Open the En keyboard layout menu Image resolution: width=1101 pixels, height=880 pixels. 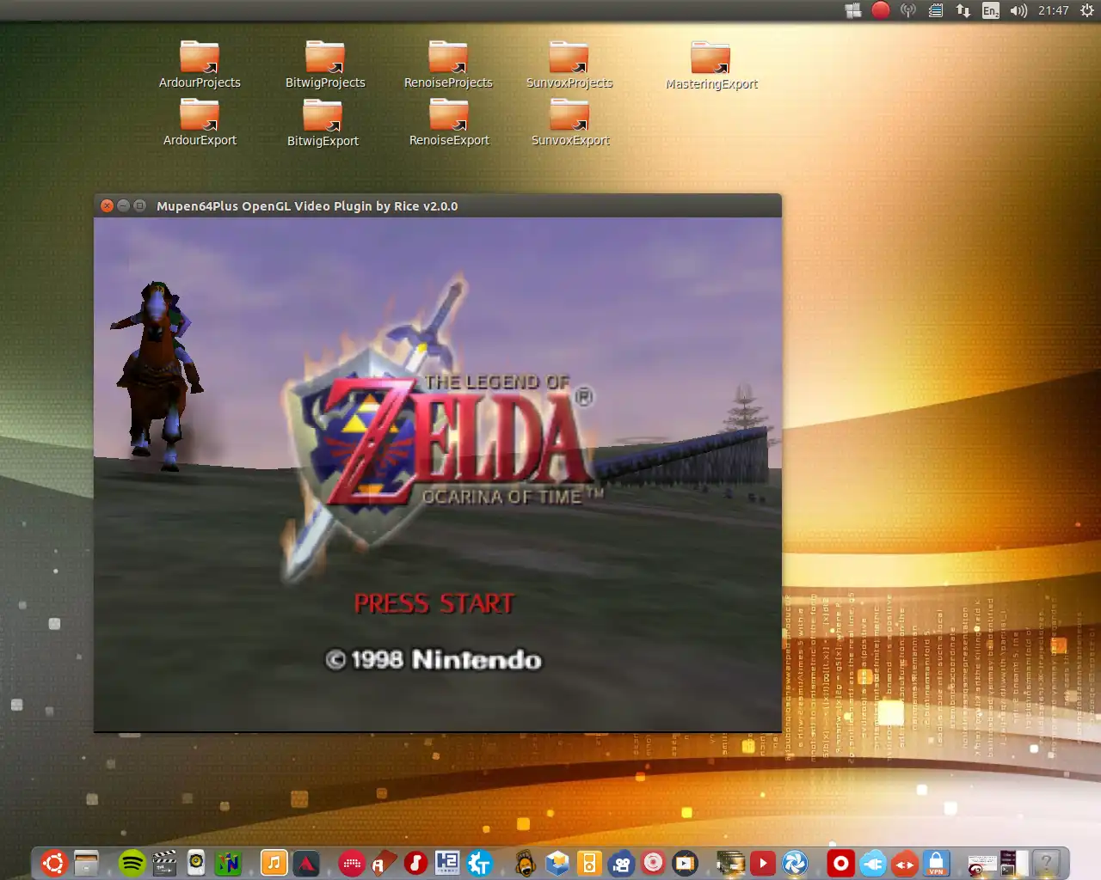tap(991, 10)
